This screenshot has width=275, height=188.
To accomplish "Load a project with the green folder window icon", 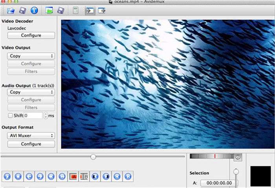I will point(49,11).
